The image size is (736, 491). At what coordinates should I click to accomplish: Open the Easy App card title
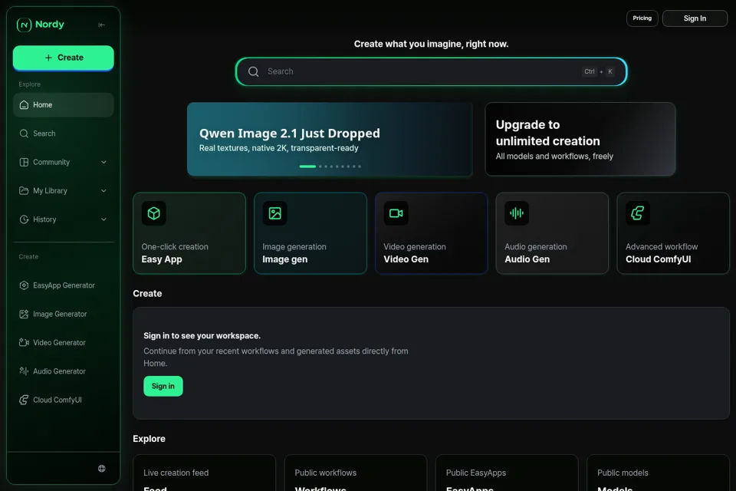click(162, 259)
